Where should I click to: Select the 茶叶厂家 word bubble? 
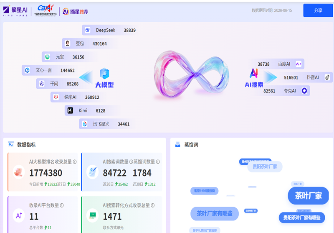308,195
